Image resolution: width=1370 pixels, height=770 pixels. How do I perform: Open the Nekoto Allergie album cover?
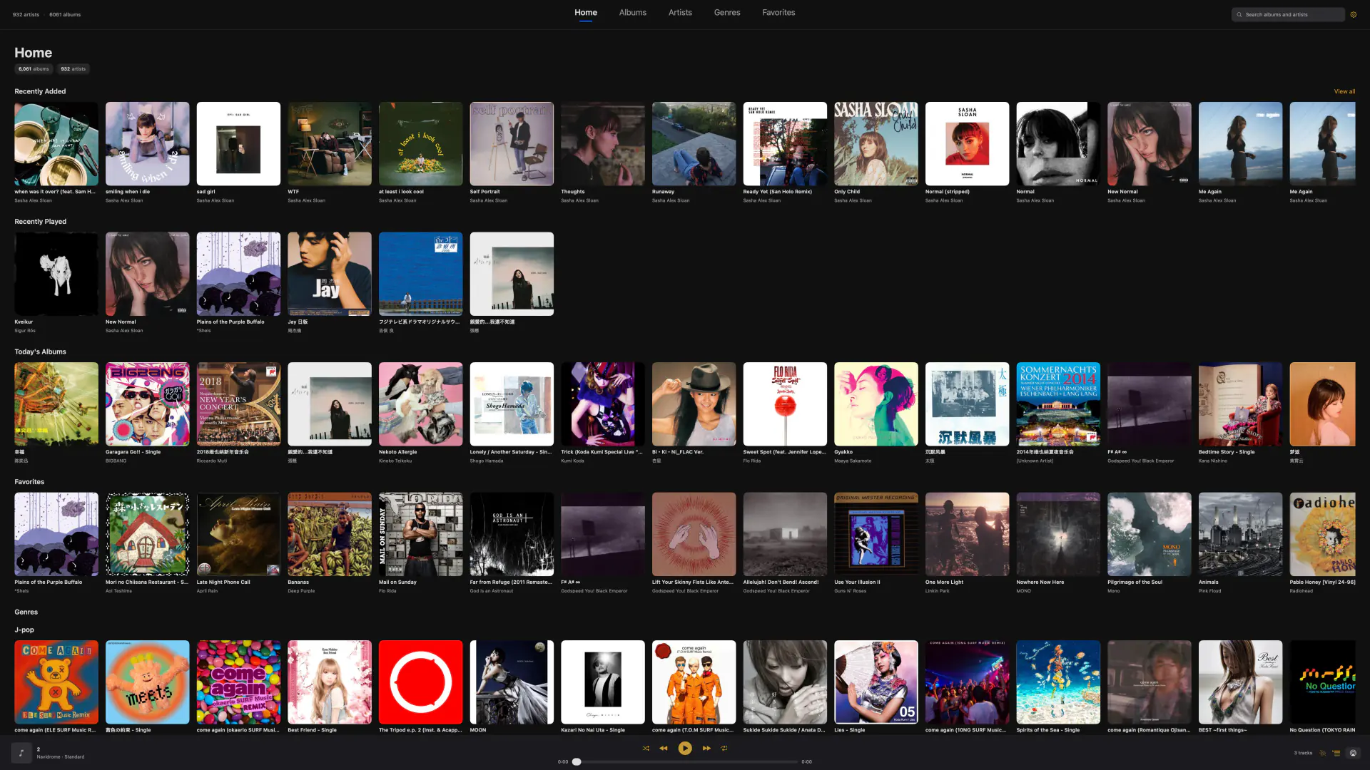click(421, 404)
